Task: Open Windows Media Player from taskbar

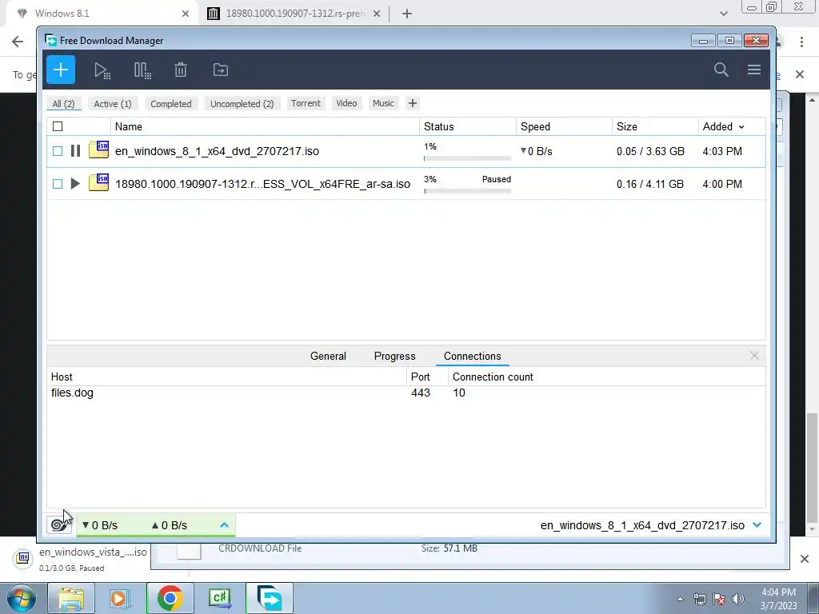Action: click(119, 598)
